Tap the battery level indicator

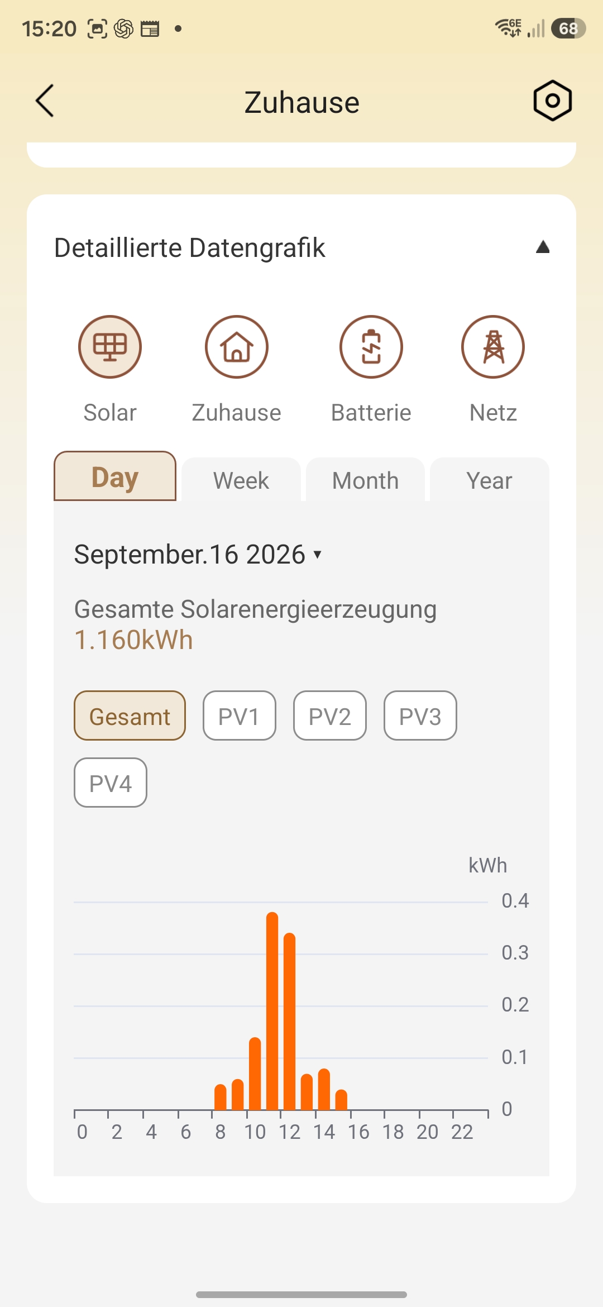(x=568, y=28)
